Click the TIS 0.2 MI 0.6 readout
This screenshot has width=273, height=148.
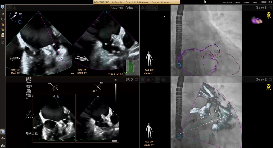pos(115,74)
